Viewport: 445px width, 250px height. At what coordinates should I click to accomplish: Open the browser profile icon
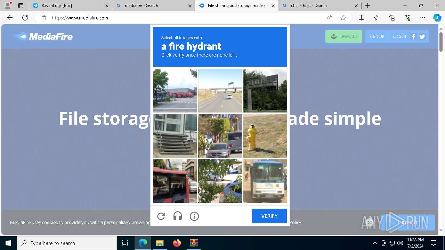[x=8, y=6]
